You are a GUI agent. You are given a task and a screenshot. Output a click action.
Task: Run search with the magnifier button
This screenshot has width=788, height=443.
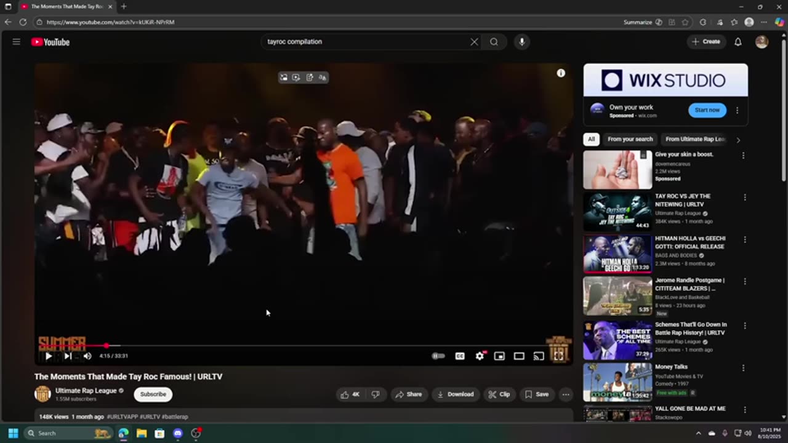click(x=494, y=42)
